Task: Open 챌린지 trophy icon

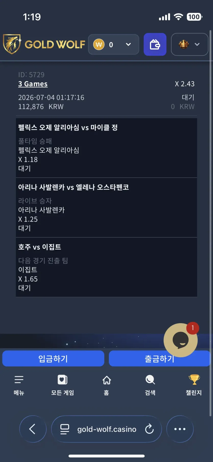Action: coord(194,379)
